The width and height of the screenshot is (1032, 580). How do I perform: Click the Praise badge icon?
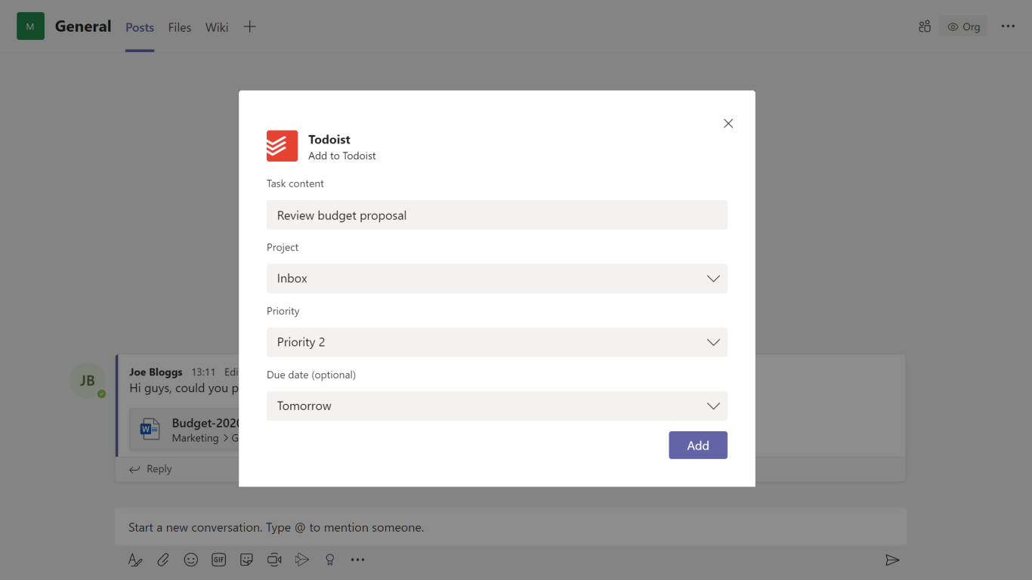[x=329, y=560]
